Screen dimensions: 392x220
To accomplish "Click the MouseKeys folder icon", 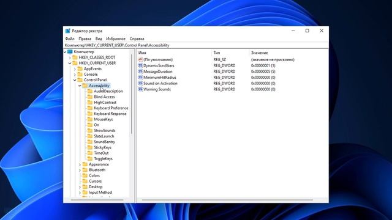I will point(90,119).
